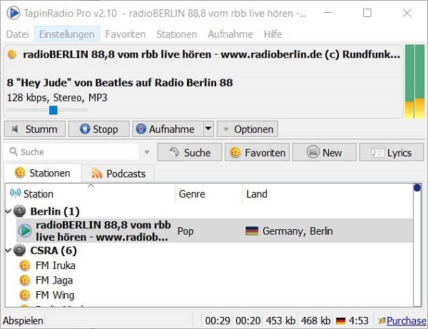The width and height of the screenshot is (428, 329).
Task: Click the Germany, Berlin land cell
Action: tap(297, 231)
